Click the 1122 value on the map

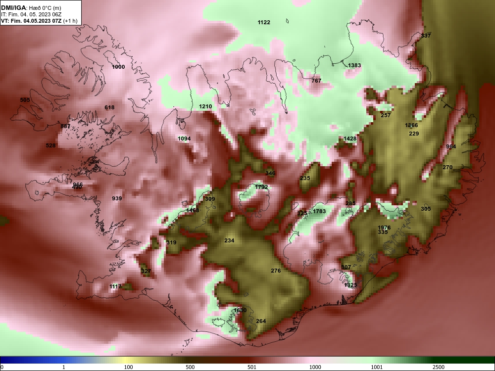click(x=264, y=22)
